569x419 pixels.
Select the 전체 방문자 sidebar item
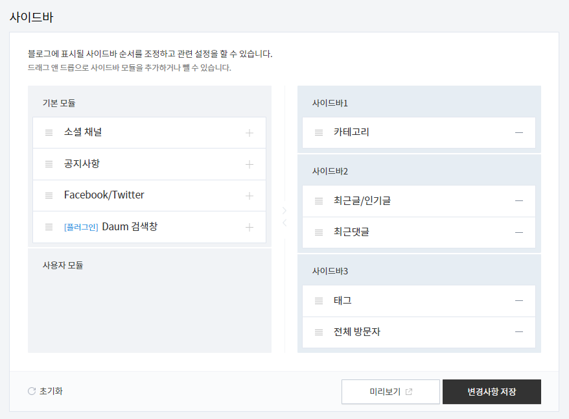pyautogui.click(x=419, y=332)
